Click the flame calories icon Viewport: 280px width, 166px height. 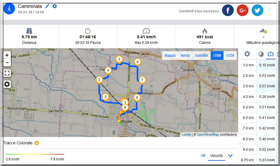(x=205, y=31)
